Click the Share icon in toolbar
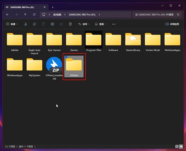This screenshot has height=151, width=186. [x=61, y=24]
